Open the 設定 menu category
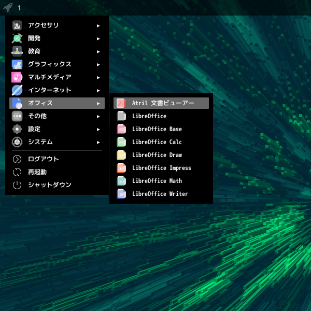The width and height of the screenshot is (311, 311). click(34, 129)
